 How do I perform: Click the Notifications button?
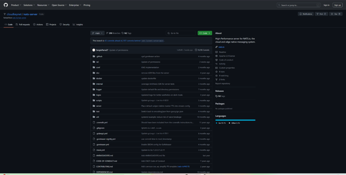pyautogui.click(x=305, y=14)
